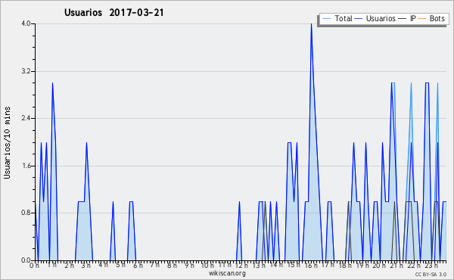Click the light blue Total legend line
The image size is (454, 280).
326,19
